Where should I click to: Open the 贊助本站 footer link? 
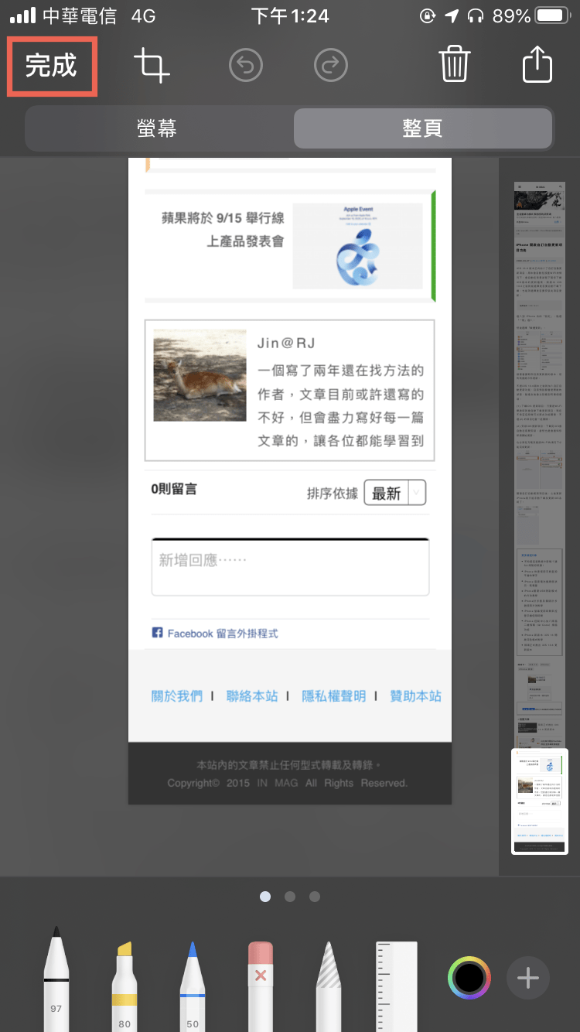[415, 695]
